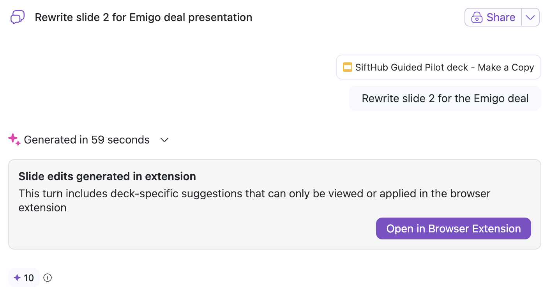
Task: Click the yellow slides file icon
Action: click(x=347, y=67)
